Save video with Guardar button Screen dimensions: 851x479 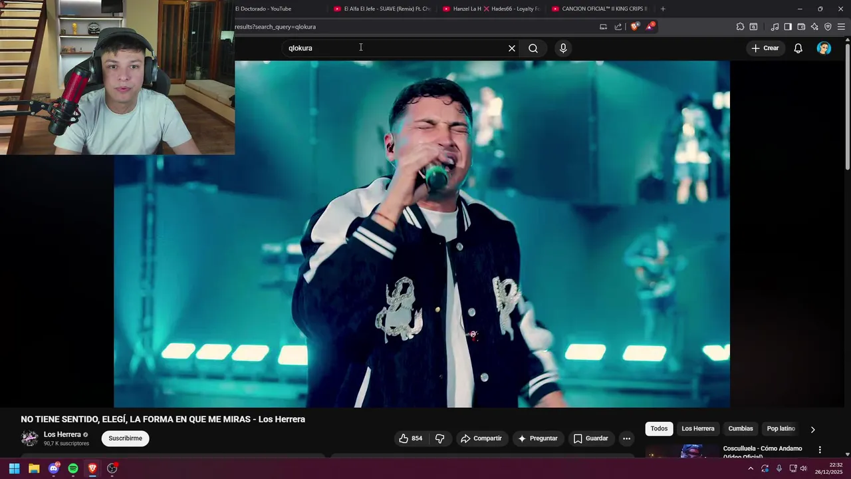click(x=590, y=438)
